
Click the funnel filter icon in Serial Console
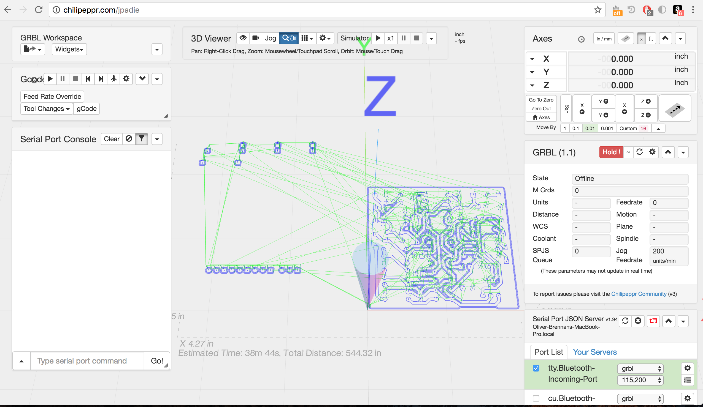(x=141, y=139)
